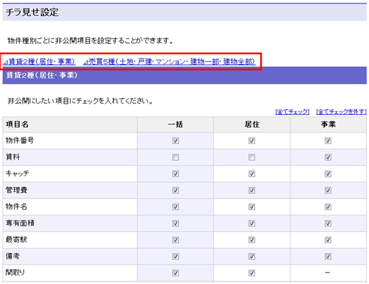Click the purple 賃貸2種(居住・事業) section header

click(x=184, y=75)
